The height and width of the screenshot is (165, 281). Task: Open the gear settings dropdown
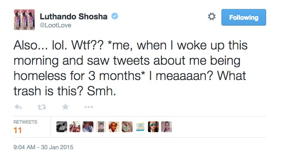[x=212, y=17]
